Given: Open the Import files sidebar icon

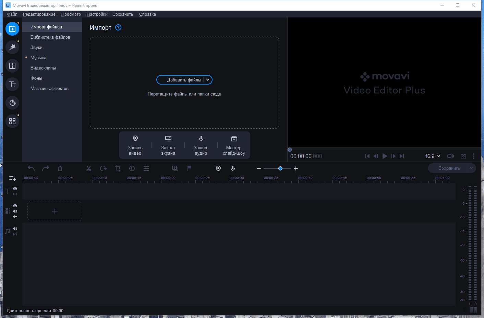Looking at the screenshot, I should (12, 29).
